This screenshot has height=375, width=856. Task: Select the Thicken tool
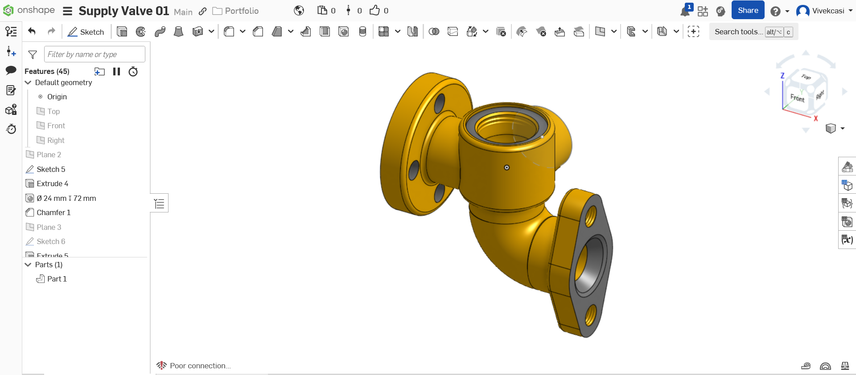[198, 32]
